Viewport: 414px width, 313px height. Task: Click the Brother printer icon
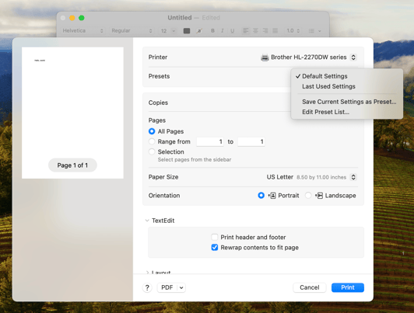pos(265,57)
